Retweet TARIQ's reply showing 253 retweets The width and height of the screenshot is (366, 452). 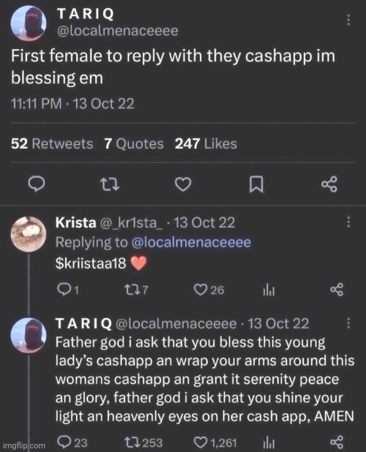tap(143, 442)
